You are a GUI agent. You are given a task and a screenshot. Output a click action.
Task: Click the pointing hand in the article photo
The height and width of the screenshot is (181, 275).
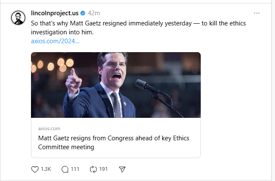(x=73, y=81)
